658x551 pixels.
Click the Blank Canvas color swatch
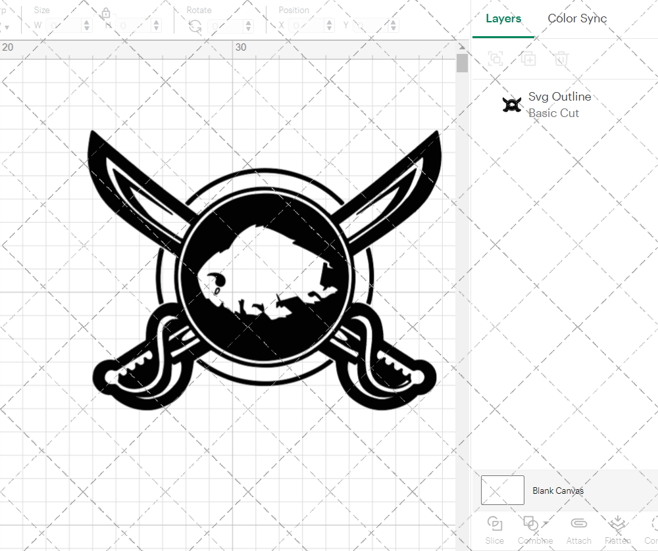pyautogui.click(x=502, y=490)
